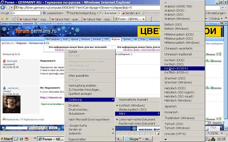Open 00Anna06 user profile link

[12, 61]
